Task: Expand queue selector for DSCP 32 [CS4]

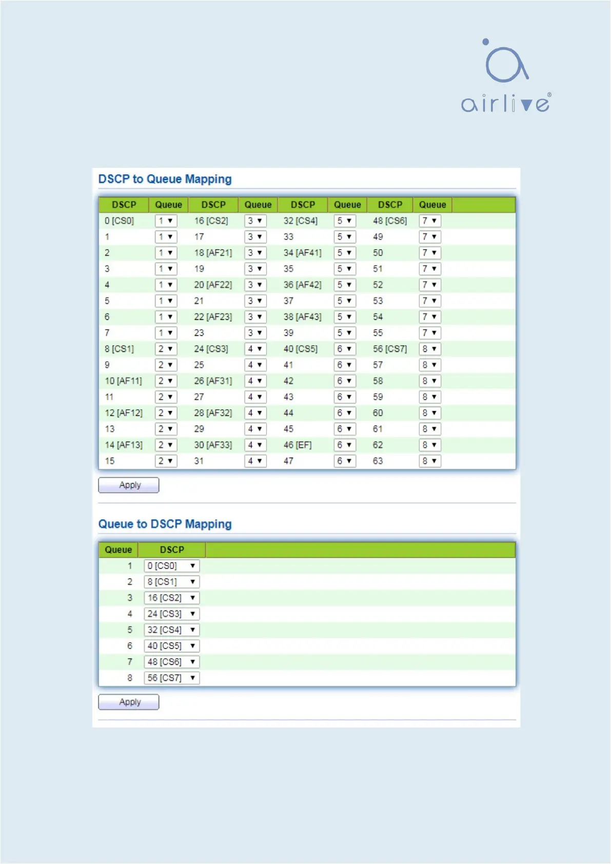Action: 344,221
